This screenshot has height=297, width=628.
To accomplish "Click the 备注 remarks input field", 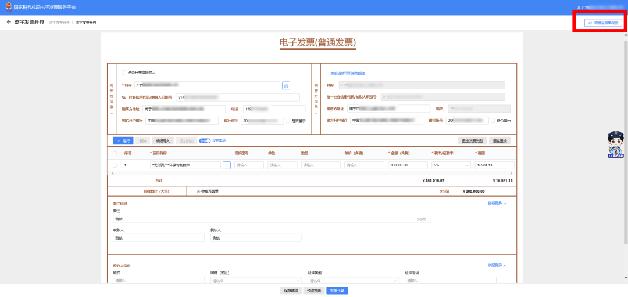I will 272,219.
